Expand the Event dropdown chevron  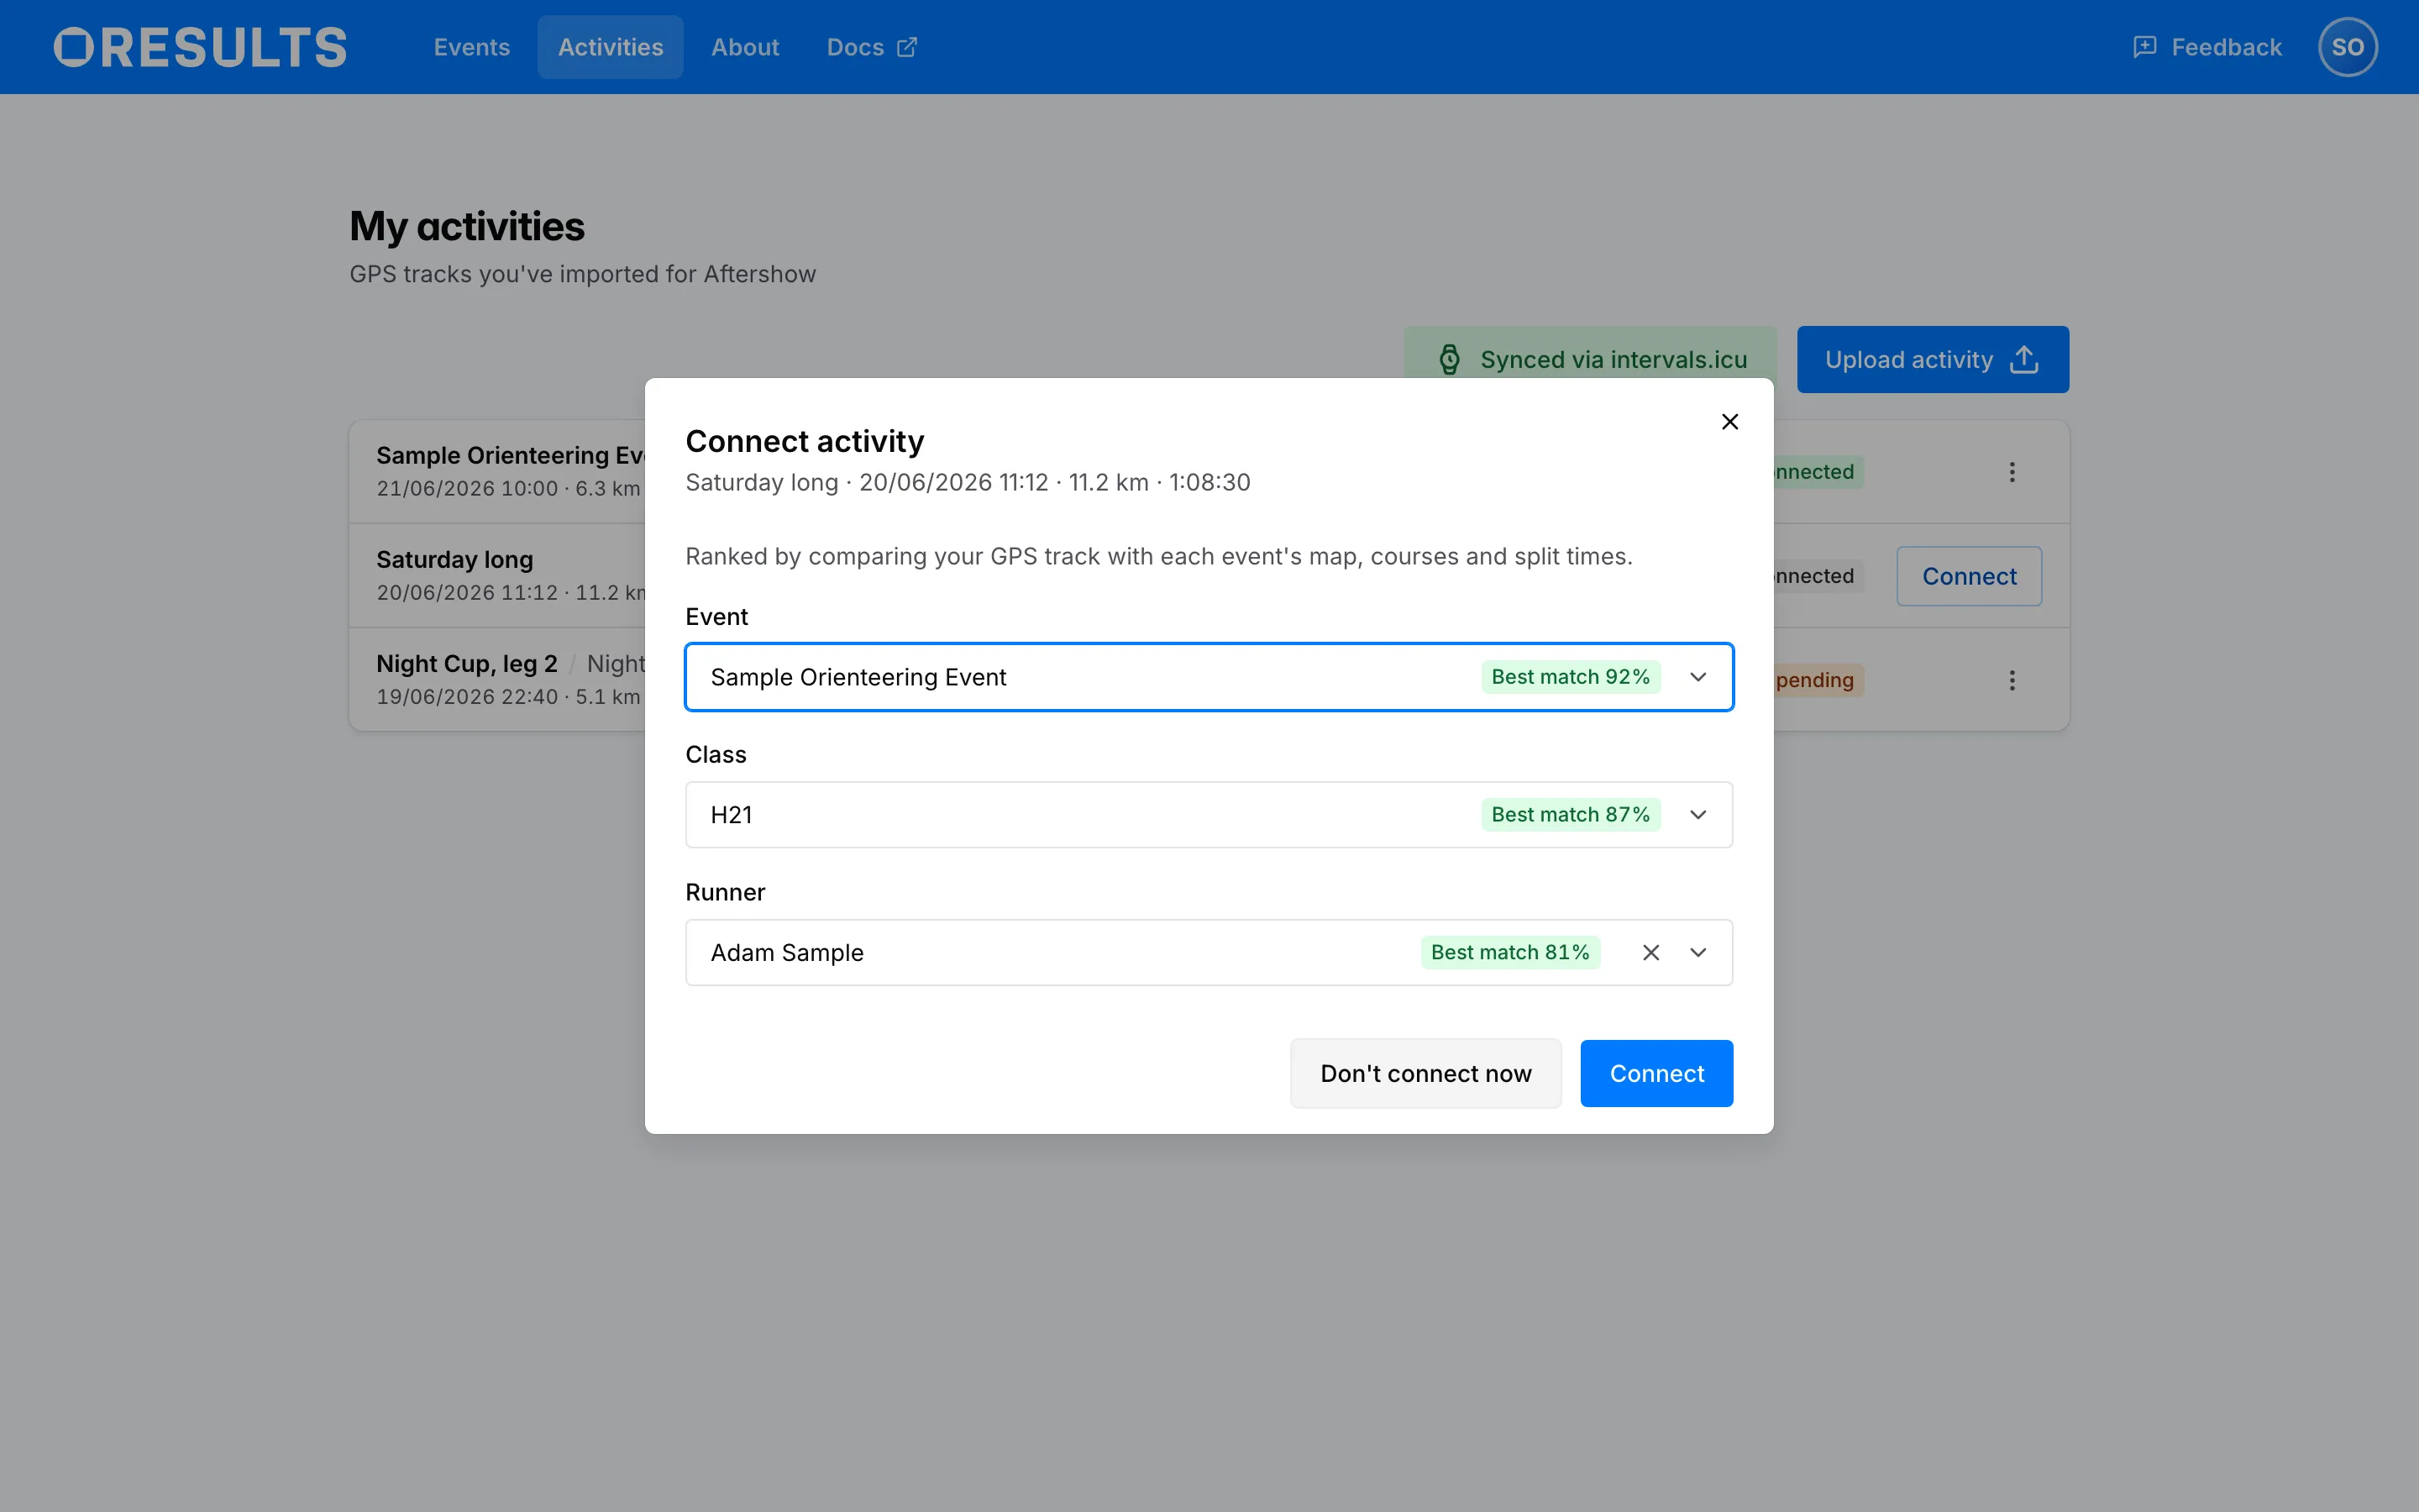[1698, 677]
